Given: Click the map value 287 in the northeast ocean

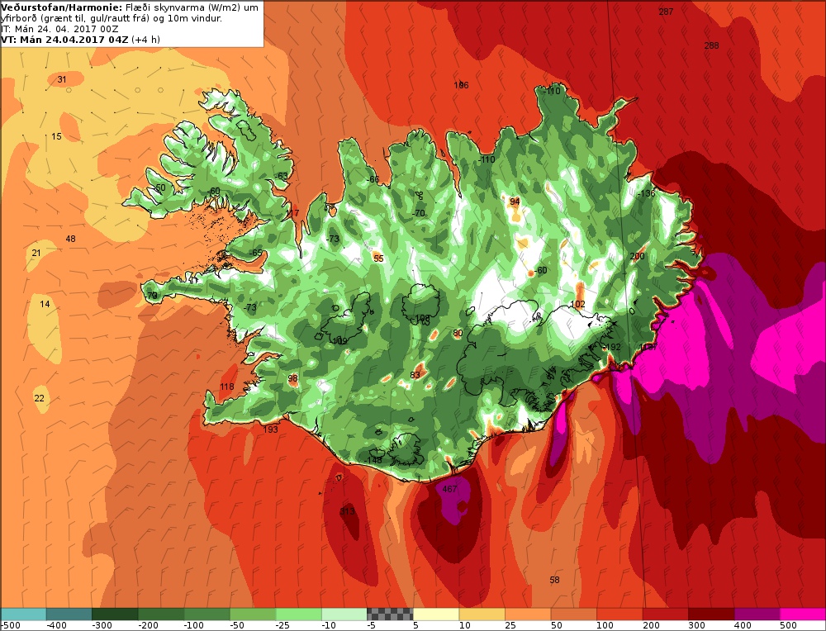Looking at the screenshot, I should (x=666, y=12).
